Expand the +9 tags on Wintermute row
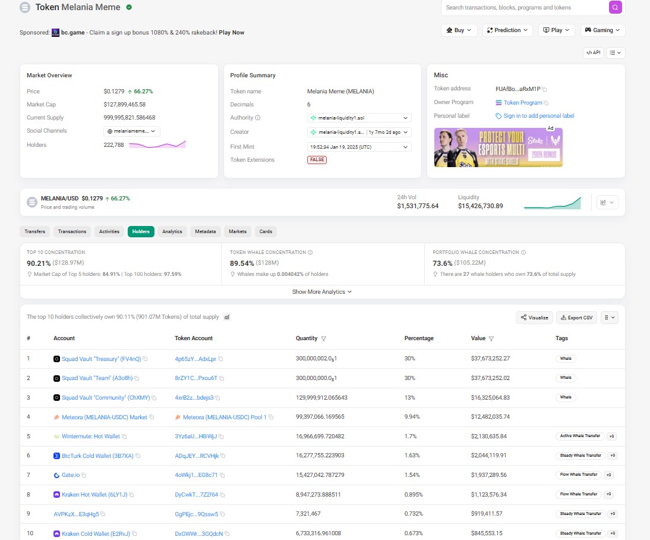Viewport: 650px width, 540px height. [x=611, y=437]
